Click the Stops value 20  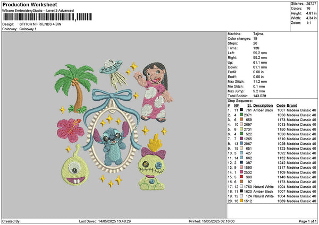[x=255, y=44]
